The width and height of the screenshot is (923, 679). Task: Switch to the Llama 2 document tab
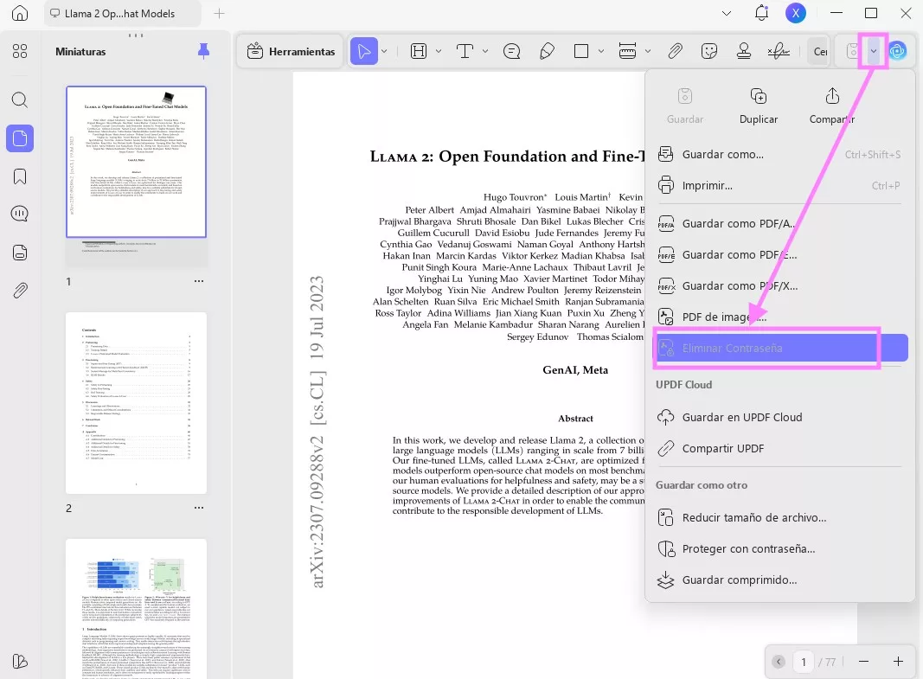pos(123,13)
